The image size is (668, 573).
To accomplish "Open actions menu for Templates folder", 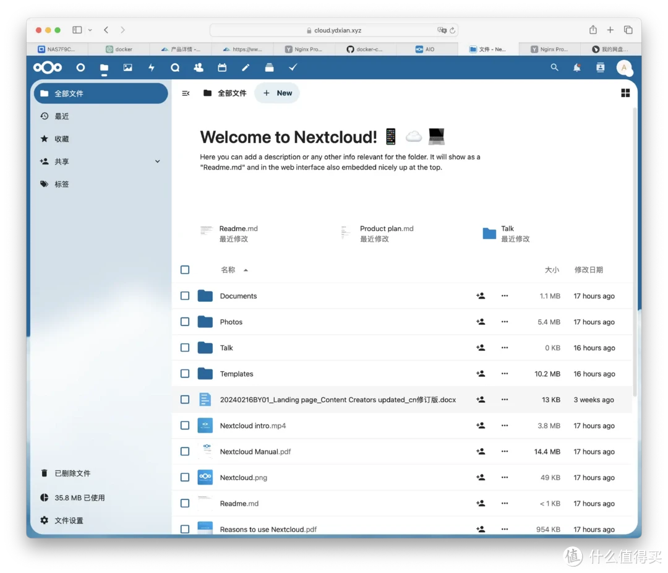I will (x=505, y=374).
